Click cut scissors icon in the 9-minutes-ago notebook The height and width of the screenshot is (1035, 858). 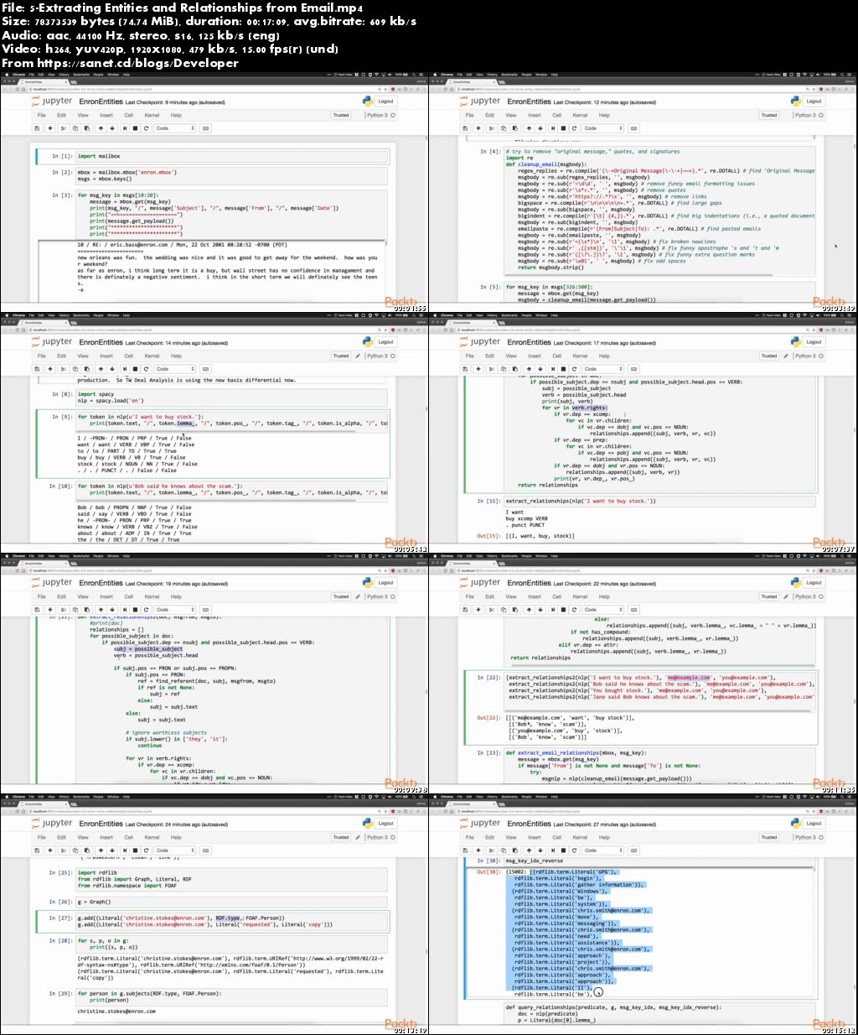pyautogui.click(x=64, y=128)
